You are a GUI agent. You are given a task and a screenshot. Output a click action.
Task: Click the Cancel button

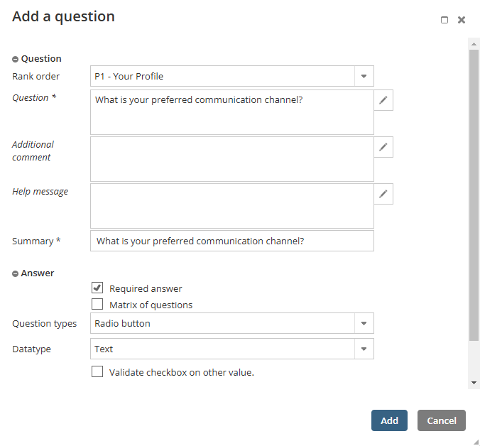[441, 420]
